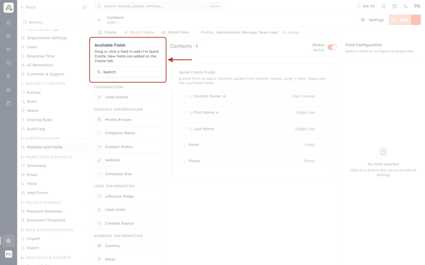The width and height of the screenshot is (425, 265).
Task: Open the reminders alarm clock icon
Action: coord(395,6)
